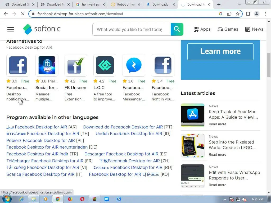This screenshot has height=203, width=271.
Task: Open Windows Explorer folder on taskbar
Action: pos(34,199)
